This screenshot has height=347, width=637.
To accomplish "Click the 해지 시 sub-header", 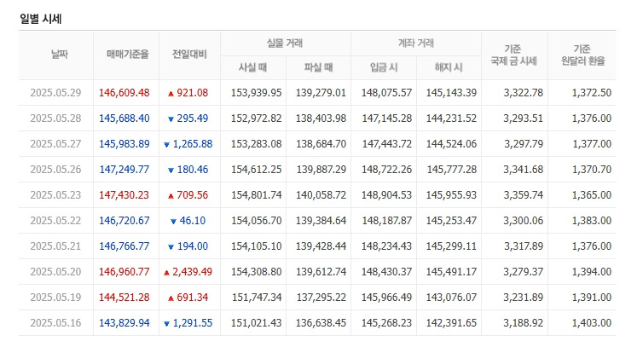I will tap(449, 67).
